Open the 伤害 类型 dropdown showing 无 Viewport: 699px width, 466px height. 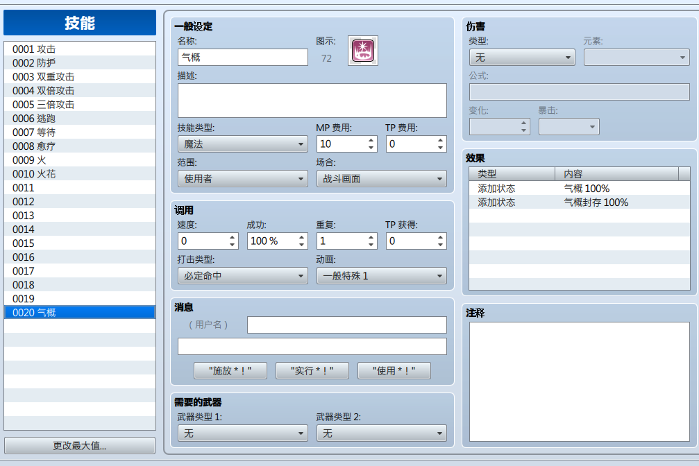click(522, 58)
